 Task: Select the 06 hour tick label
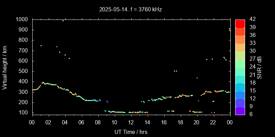click(x=81, y=123)
